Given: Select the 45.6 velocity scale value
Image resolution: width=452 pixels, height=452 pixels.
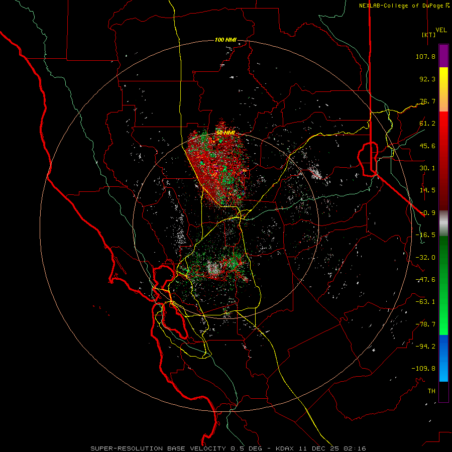Looking at the screenshot, I should pos(427,146).
